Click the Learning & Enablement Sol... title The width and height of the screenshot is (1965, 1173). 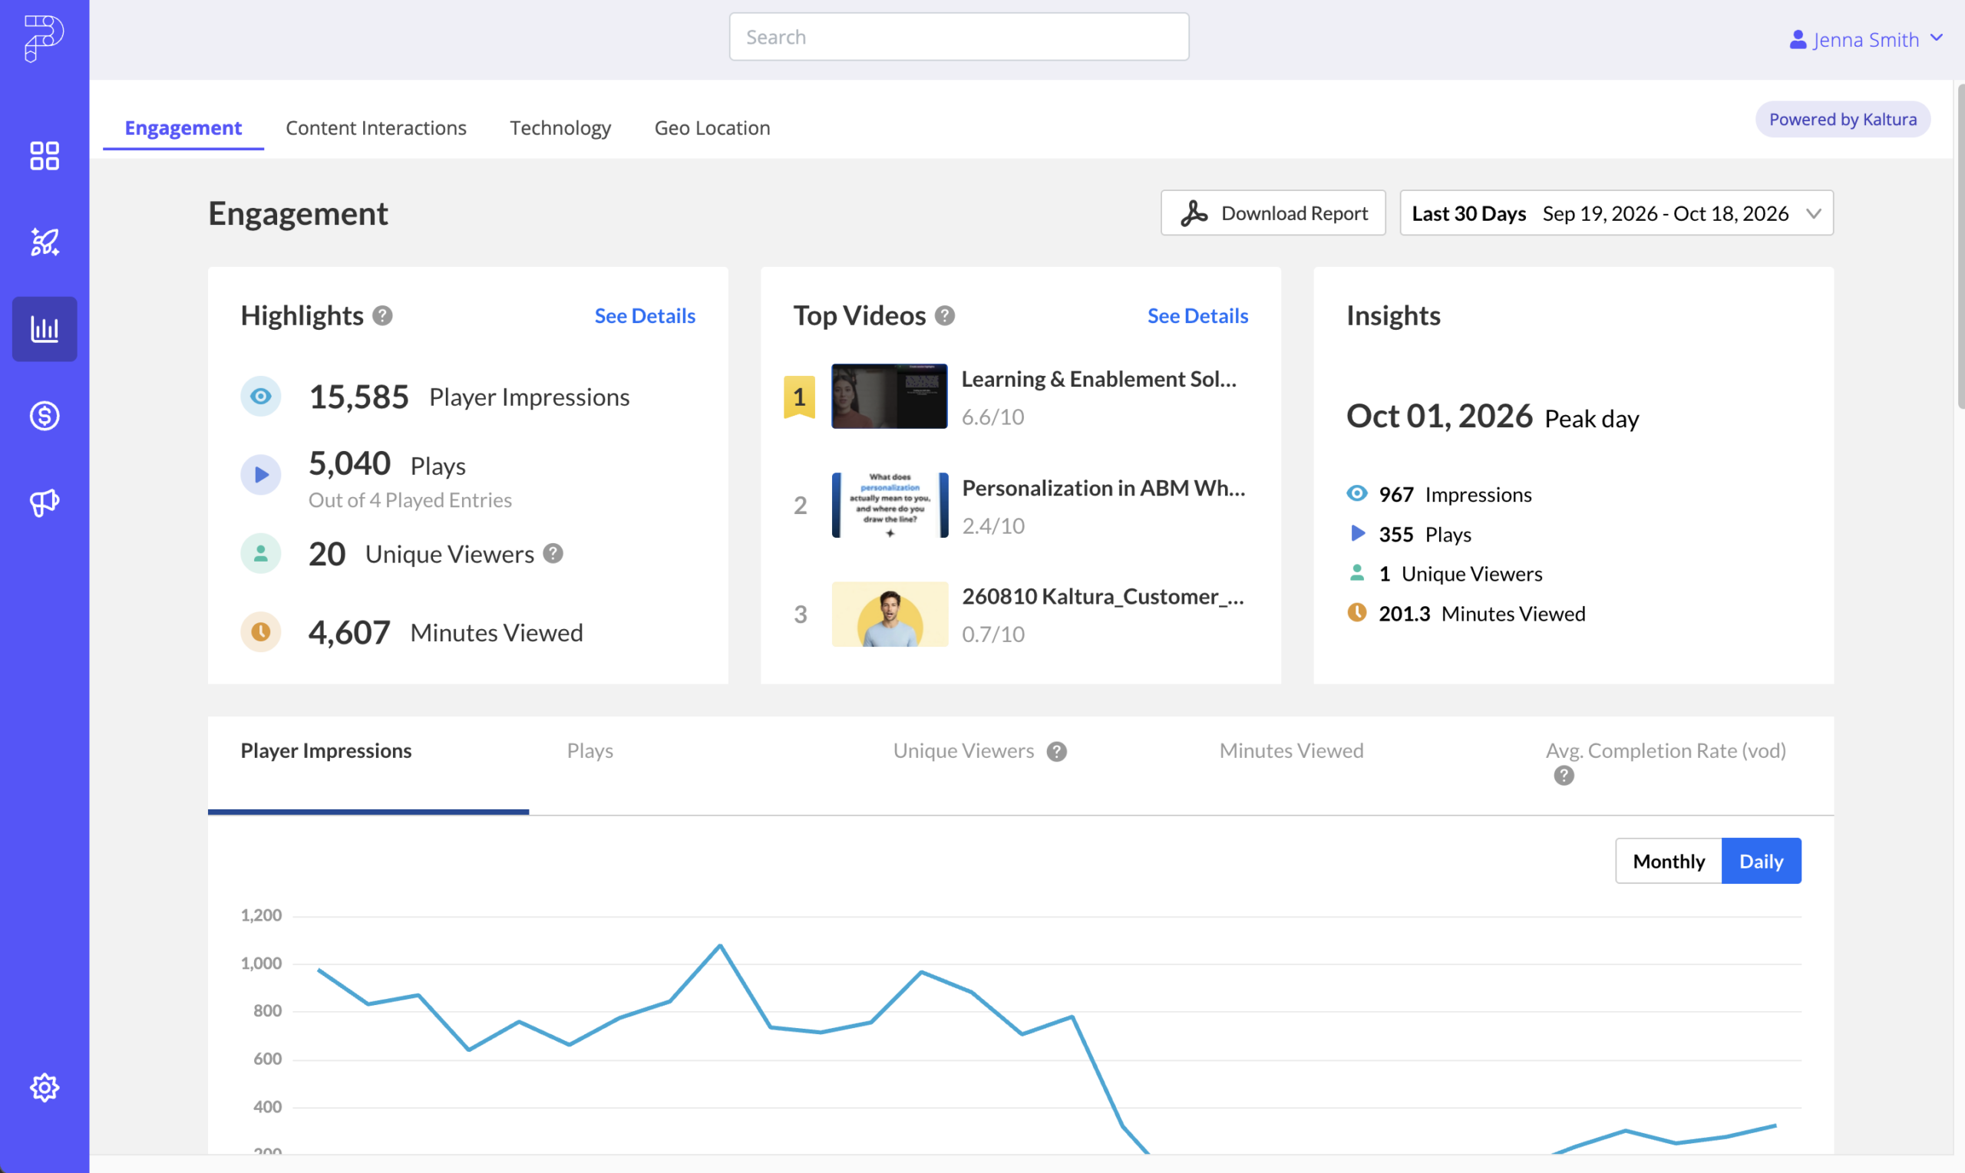click(x=1098, y=379)
